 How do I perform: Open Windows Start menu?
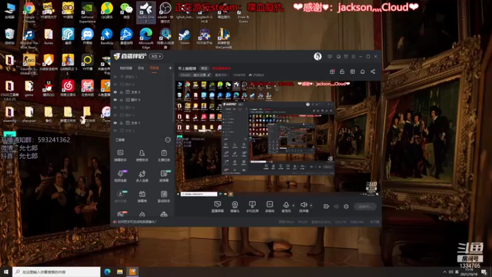point(6,271)
